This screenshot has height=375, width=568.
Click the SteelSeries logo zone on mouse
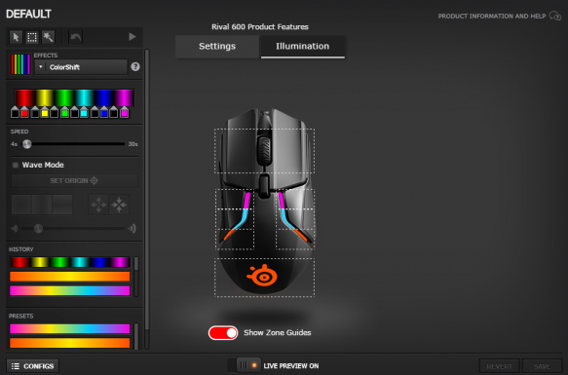pos(264,278)
